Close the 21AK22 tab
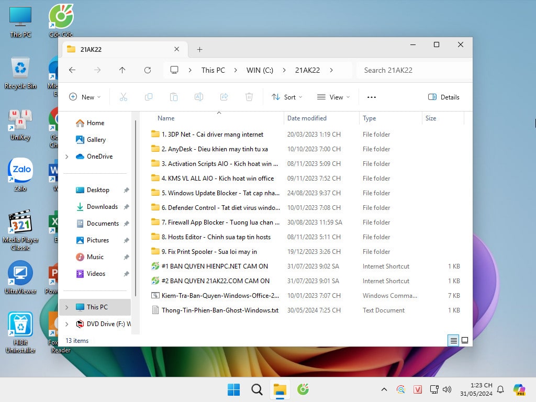This screenshot has width=536, height=402. 177,49
